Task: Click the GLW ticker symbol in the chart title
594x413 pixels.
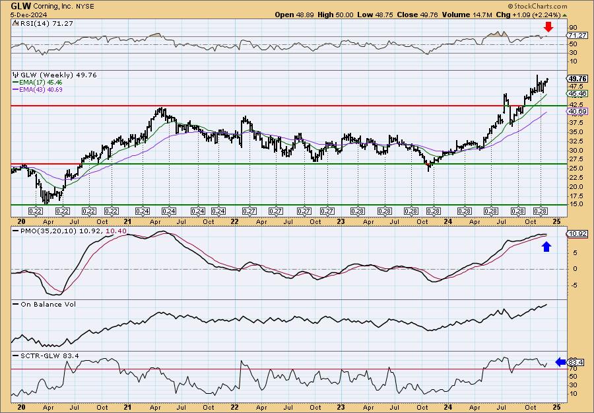Action: [20, 6]
